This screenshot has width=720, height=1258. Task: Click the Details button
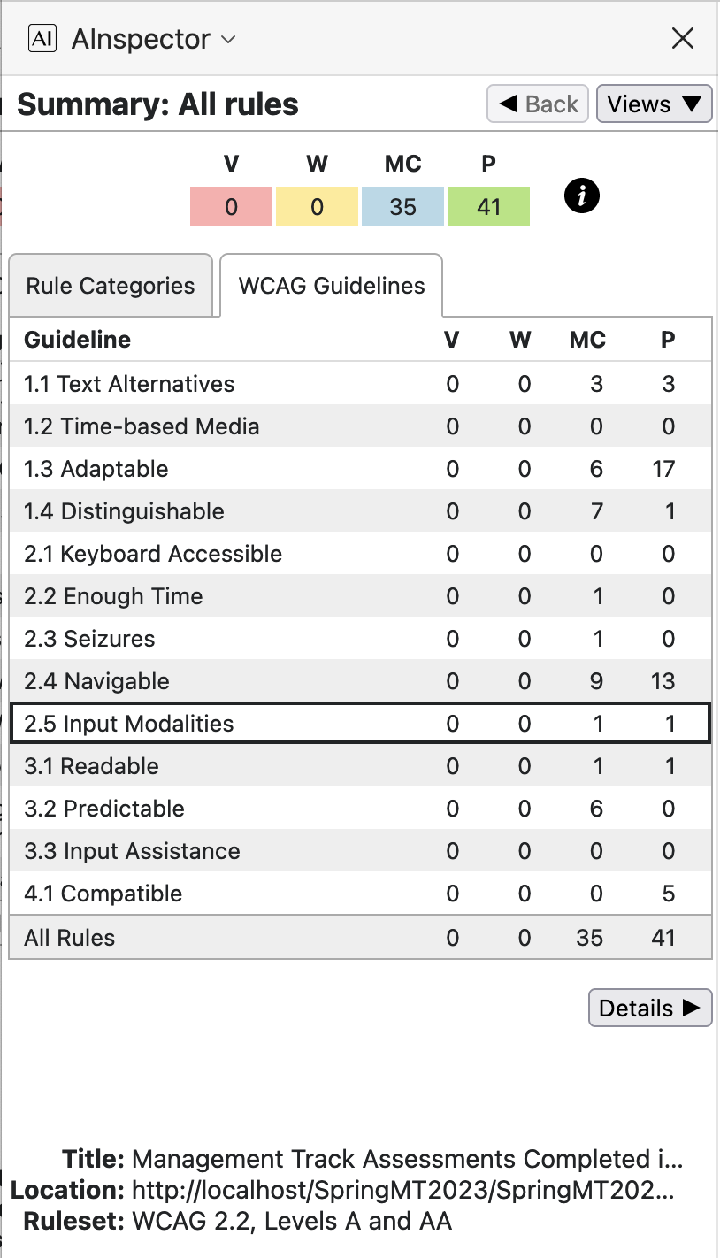[649, 1009]
